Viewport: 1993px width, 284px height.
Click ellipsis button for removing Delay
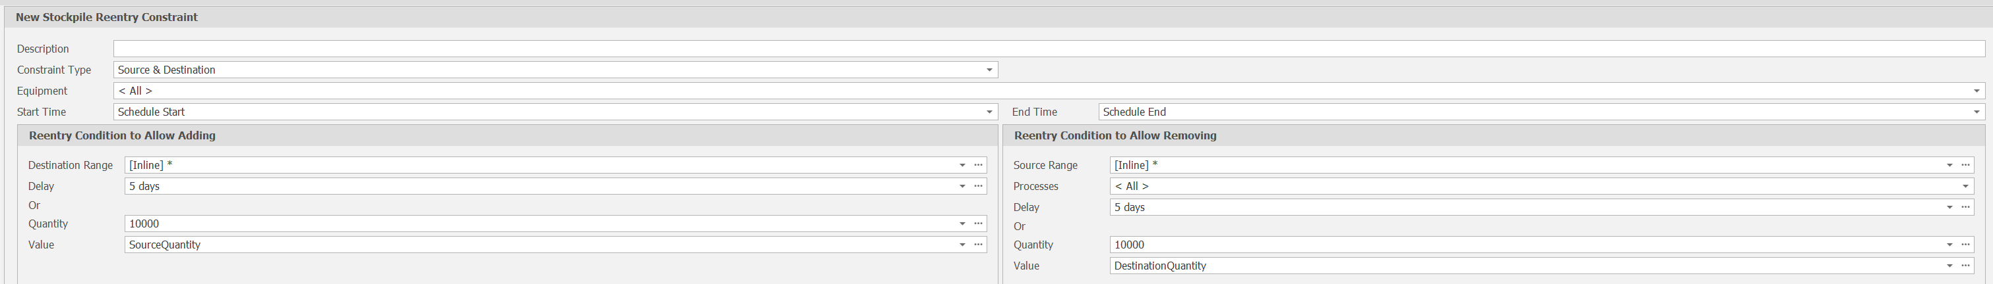(x=1965, y=207)
